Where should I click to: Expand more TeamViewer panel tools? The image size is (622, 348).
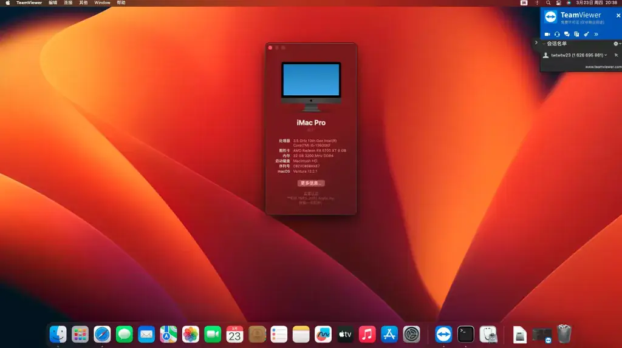click(x=596, y=35)
